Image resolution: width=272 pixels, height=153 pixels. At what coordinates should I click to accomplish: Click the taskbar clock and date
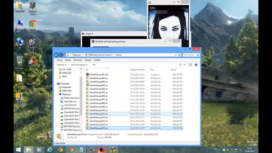249,150
